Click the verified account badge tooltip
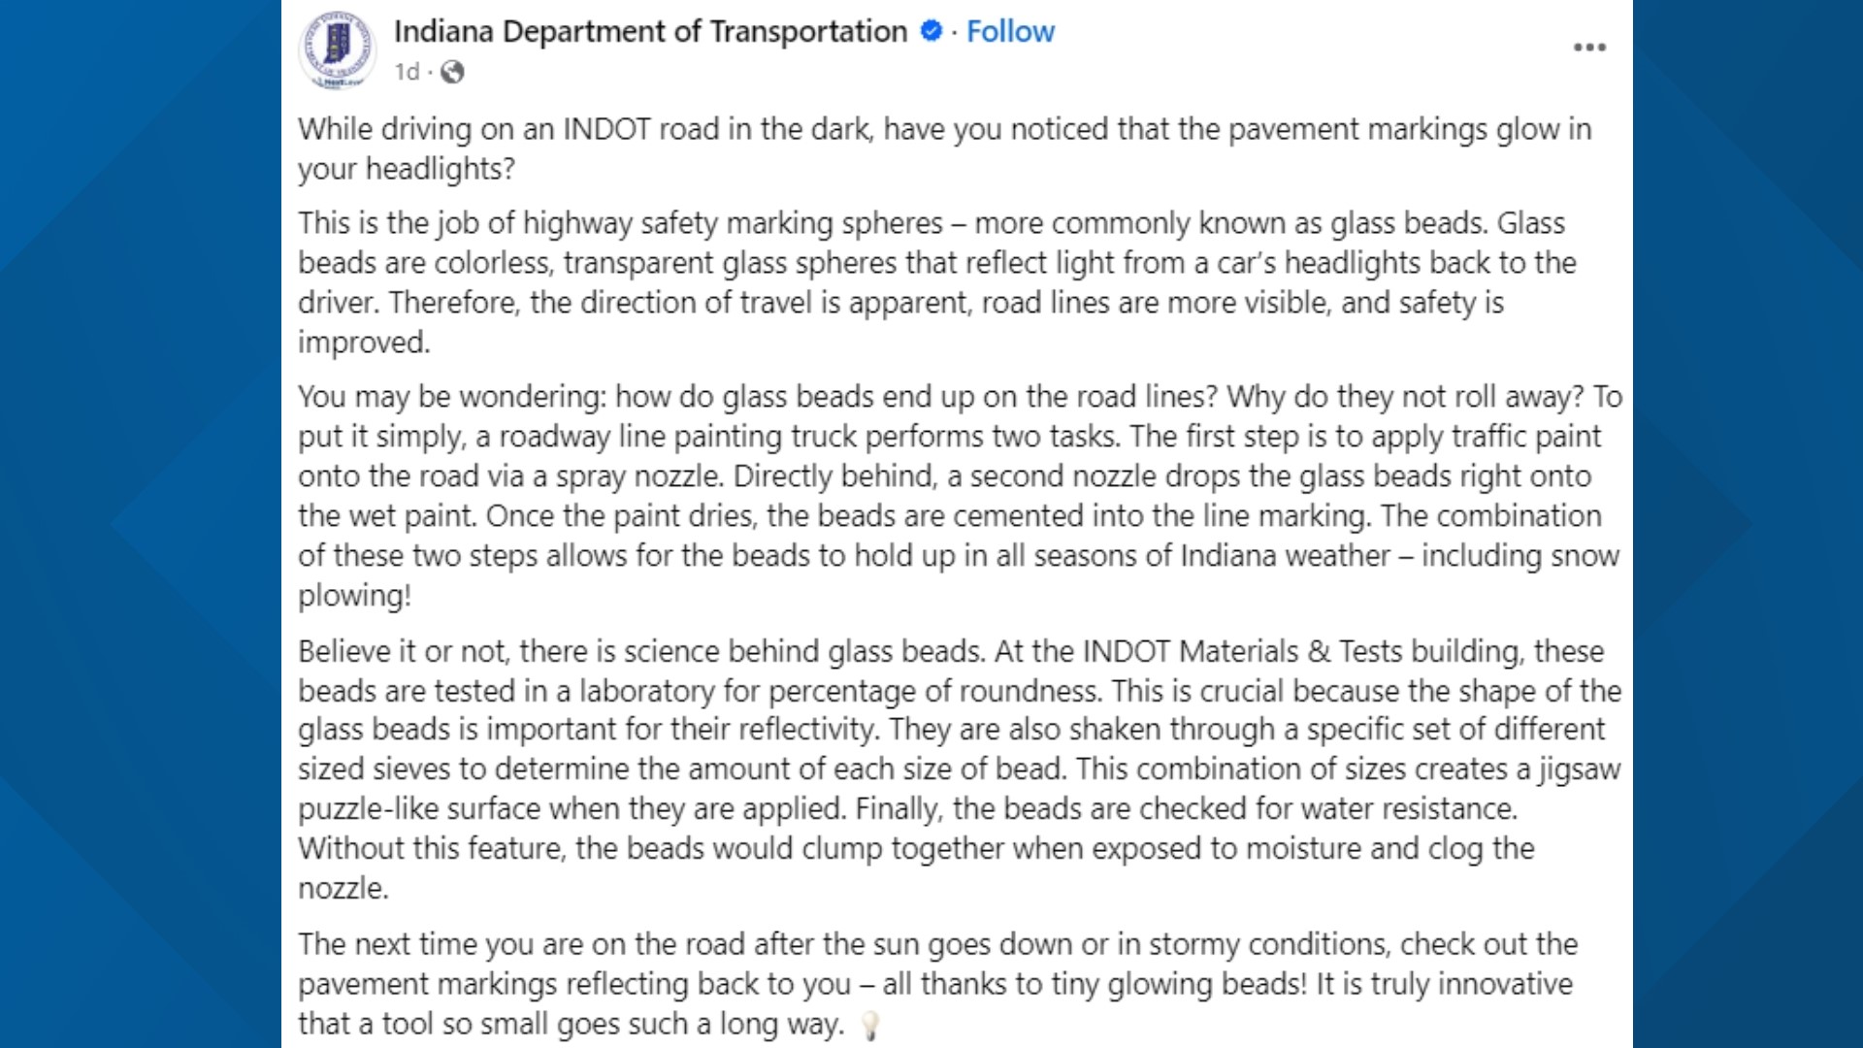The image size is (1863, 1048). (930, 30)
